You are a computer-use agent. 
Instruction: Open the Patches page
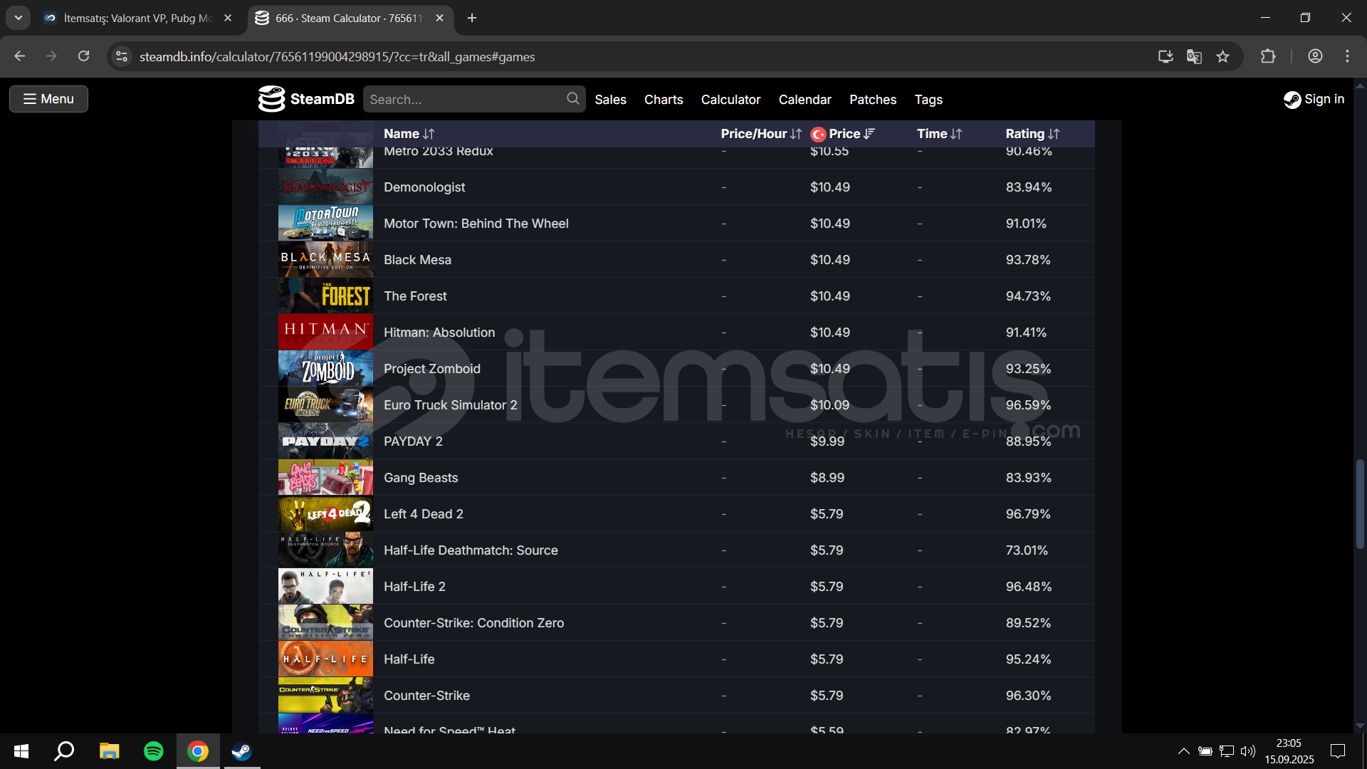coord(872,100)
